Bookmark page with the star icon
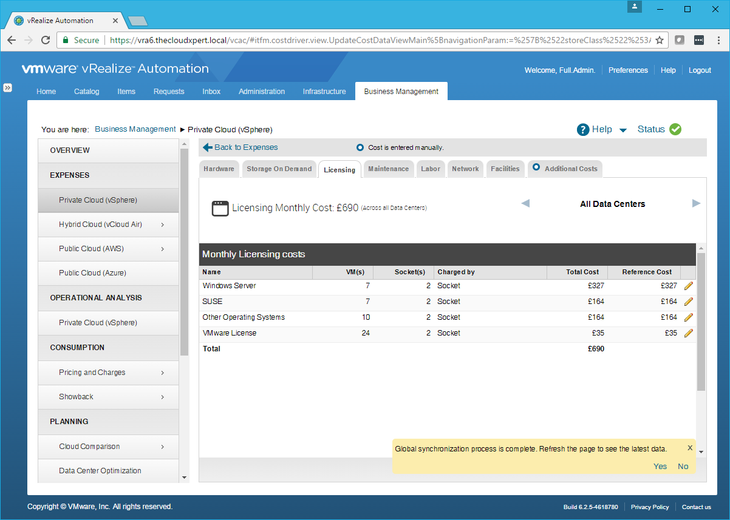This screenshot has height=520, width=730. [x=659, y=40]
